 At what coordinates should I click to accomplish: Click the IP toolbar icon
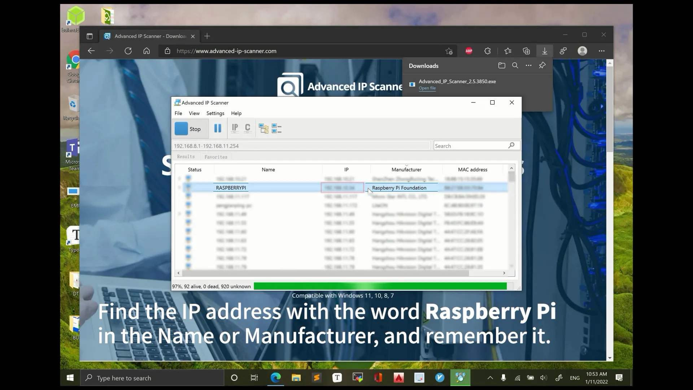[235, 129]
